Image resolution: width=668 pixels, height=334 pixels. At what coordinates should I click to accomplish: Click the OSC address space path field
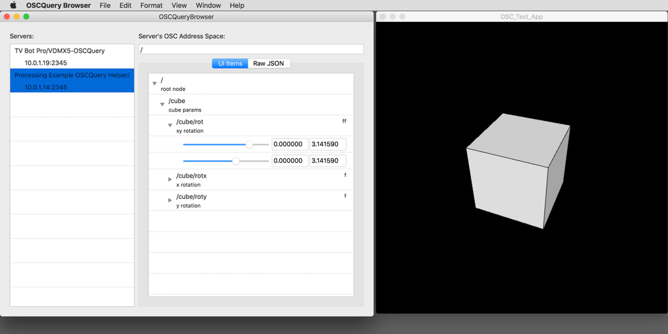pyautogui.click(x=251, y=49)
